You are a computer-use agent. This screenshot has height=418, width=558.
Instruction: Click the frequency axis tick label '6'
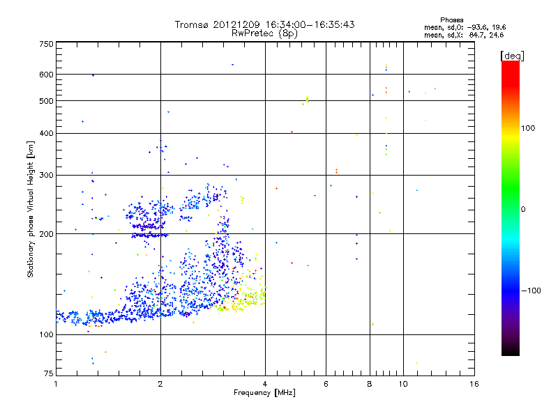point(326,384)
